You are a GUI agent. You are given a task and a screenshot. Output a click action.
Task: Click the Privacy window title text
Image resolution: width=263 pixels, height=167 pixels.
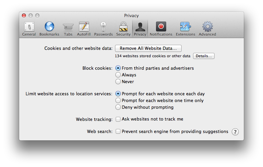(x=131, y=15)
